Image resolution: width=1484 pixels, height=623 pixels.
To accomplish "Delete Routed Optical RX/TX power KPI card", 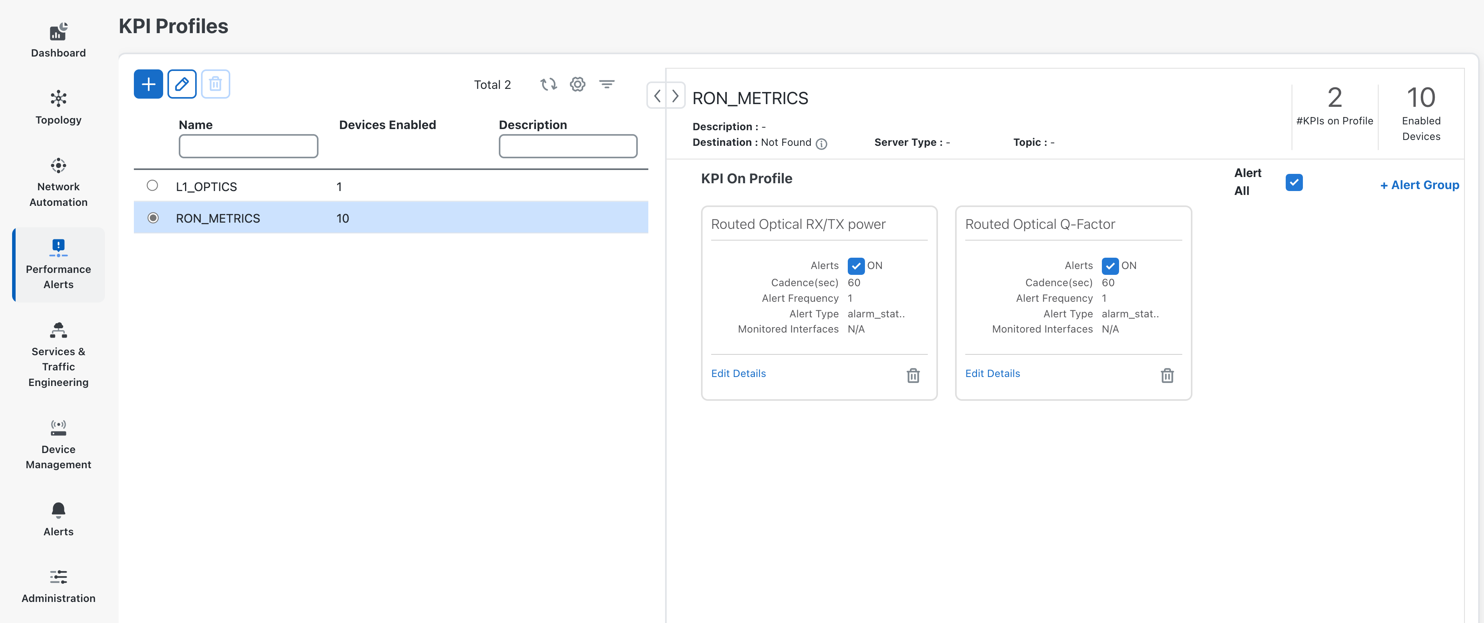I will 913,375.
